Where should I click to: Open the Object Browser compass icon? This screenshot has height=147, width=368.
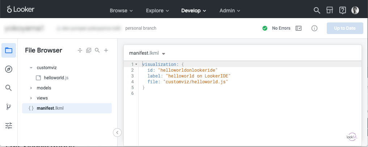pos(9,69)
